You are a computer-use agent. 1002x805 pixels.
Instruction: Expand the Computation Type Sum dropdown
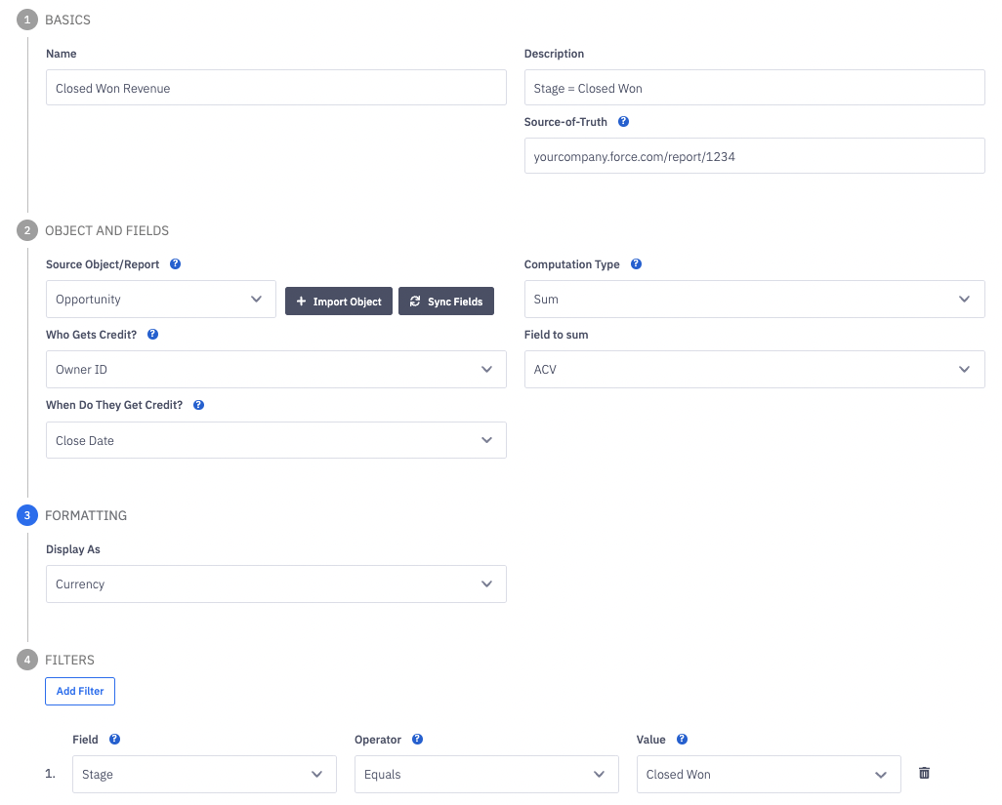coord(754,300)
